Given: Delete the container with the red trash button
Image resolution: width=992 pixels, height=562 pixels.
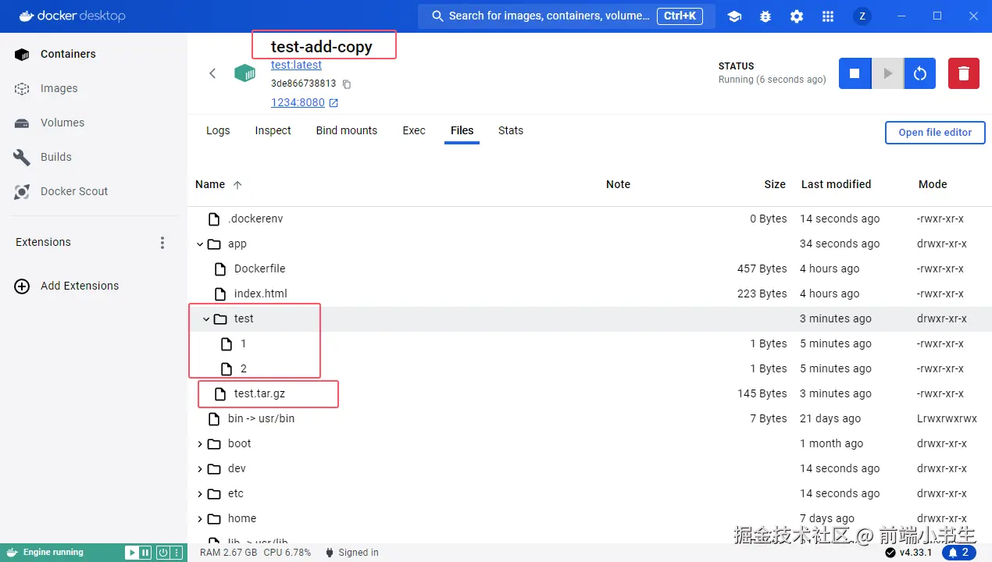Looking at the screenshot, I should coord(964,73).
